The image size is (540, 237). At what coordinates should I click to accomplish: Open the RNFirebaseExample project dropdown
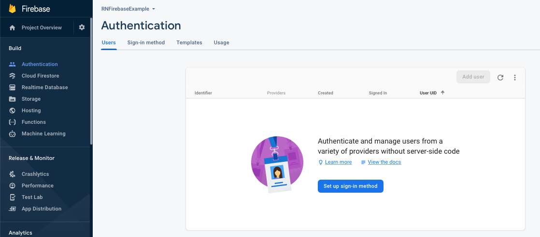point(128,9)
